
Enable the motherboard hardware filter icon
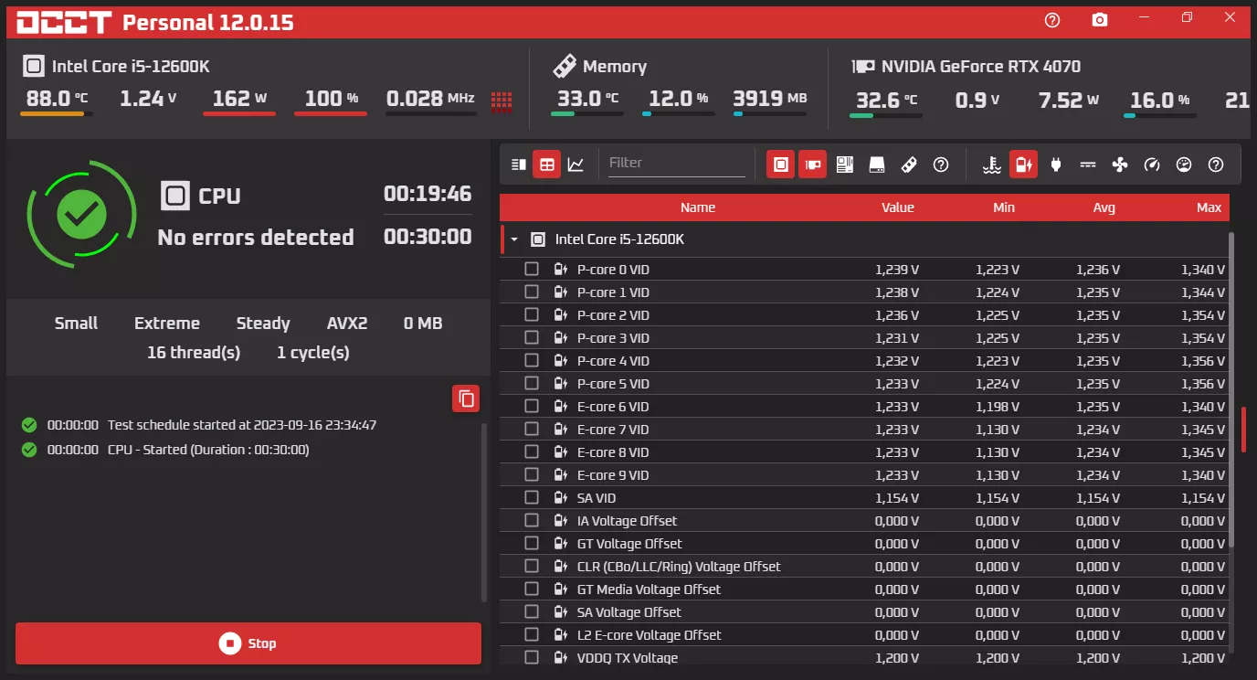pos(845,165)
